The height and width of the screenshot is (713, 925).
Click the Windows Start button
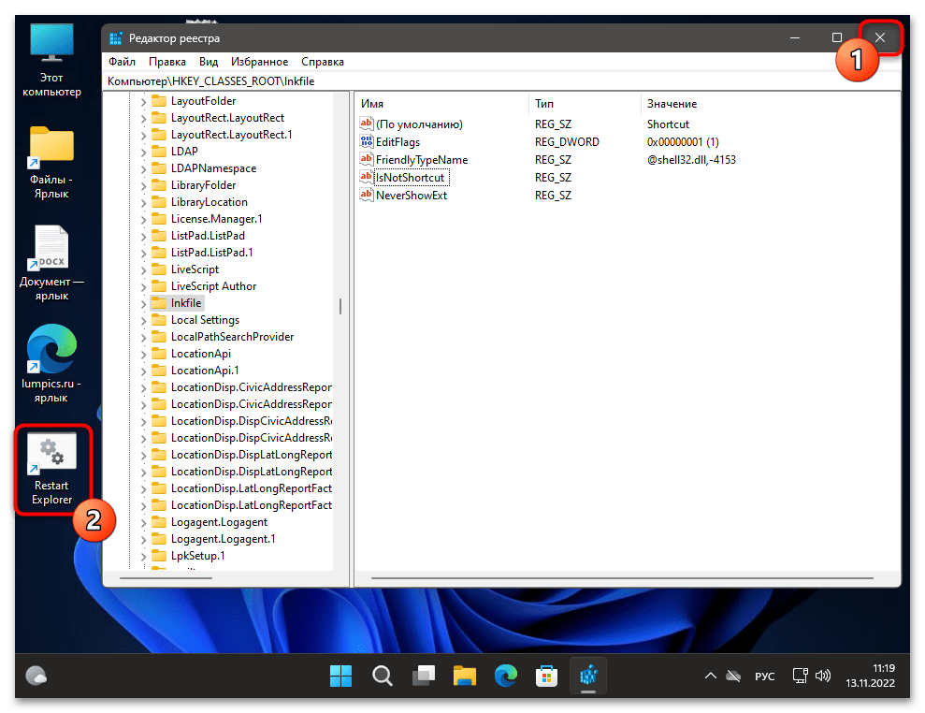coord(341,676)
